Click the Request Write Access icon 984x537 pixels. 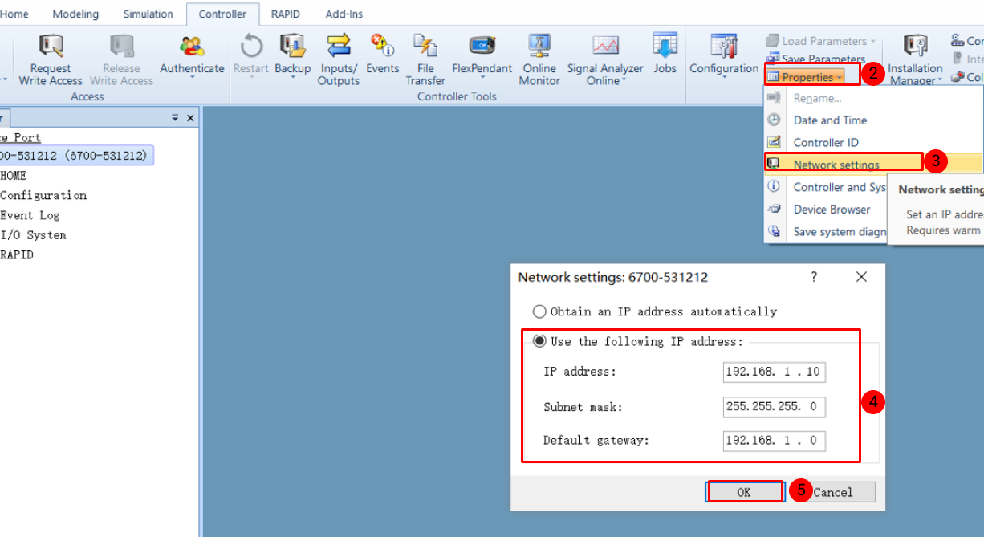click(x=51, y=59)
